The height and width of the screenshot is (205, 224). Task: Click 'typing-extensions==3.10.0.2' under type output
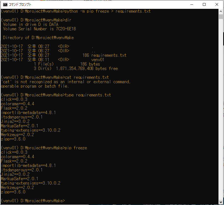tap(31, 130)
